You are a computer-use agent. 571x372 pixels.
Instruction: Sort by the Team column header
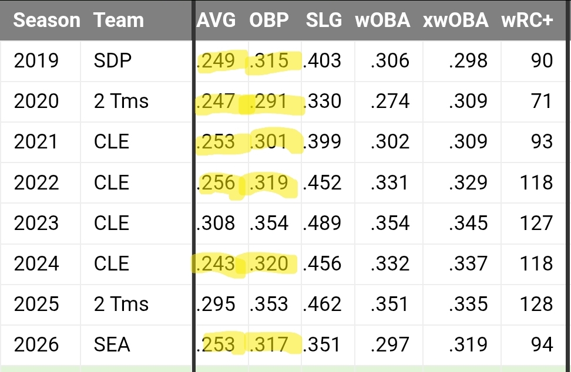pyautogui.click(x=119, y=20)
